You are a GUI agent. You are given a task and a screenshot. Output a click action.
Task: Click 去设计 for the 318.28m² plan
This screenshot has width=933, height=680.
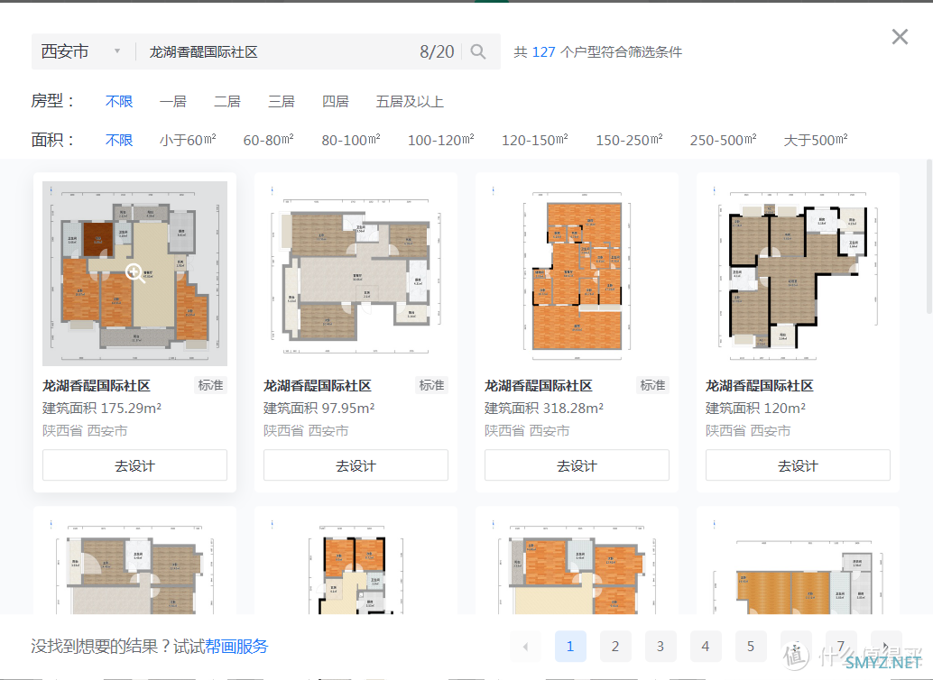click(x=577, y=465)
